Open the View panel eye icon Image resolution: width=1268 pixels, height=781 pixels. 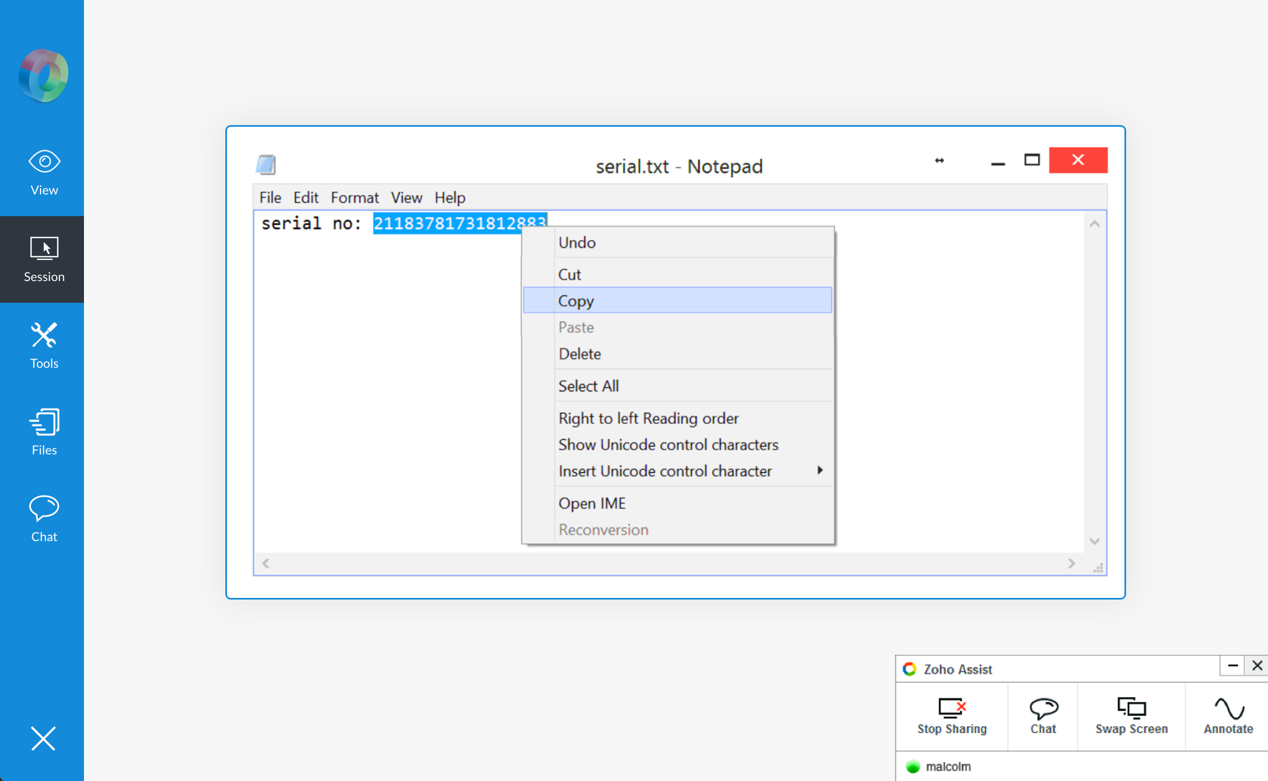pyautogui.click(x=44, y=161)
